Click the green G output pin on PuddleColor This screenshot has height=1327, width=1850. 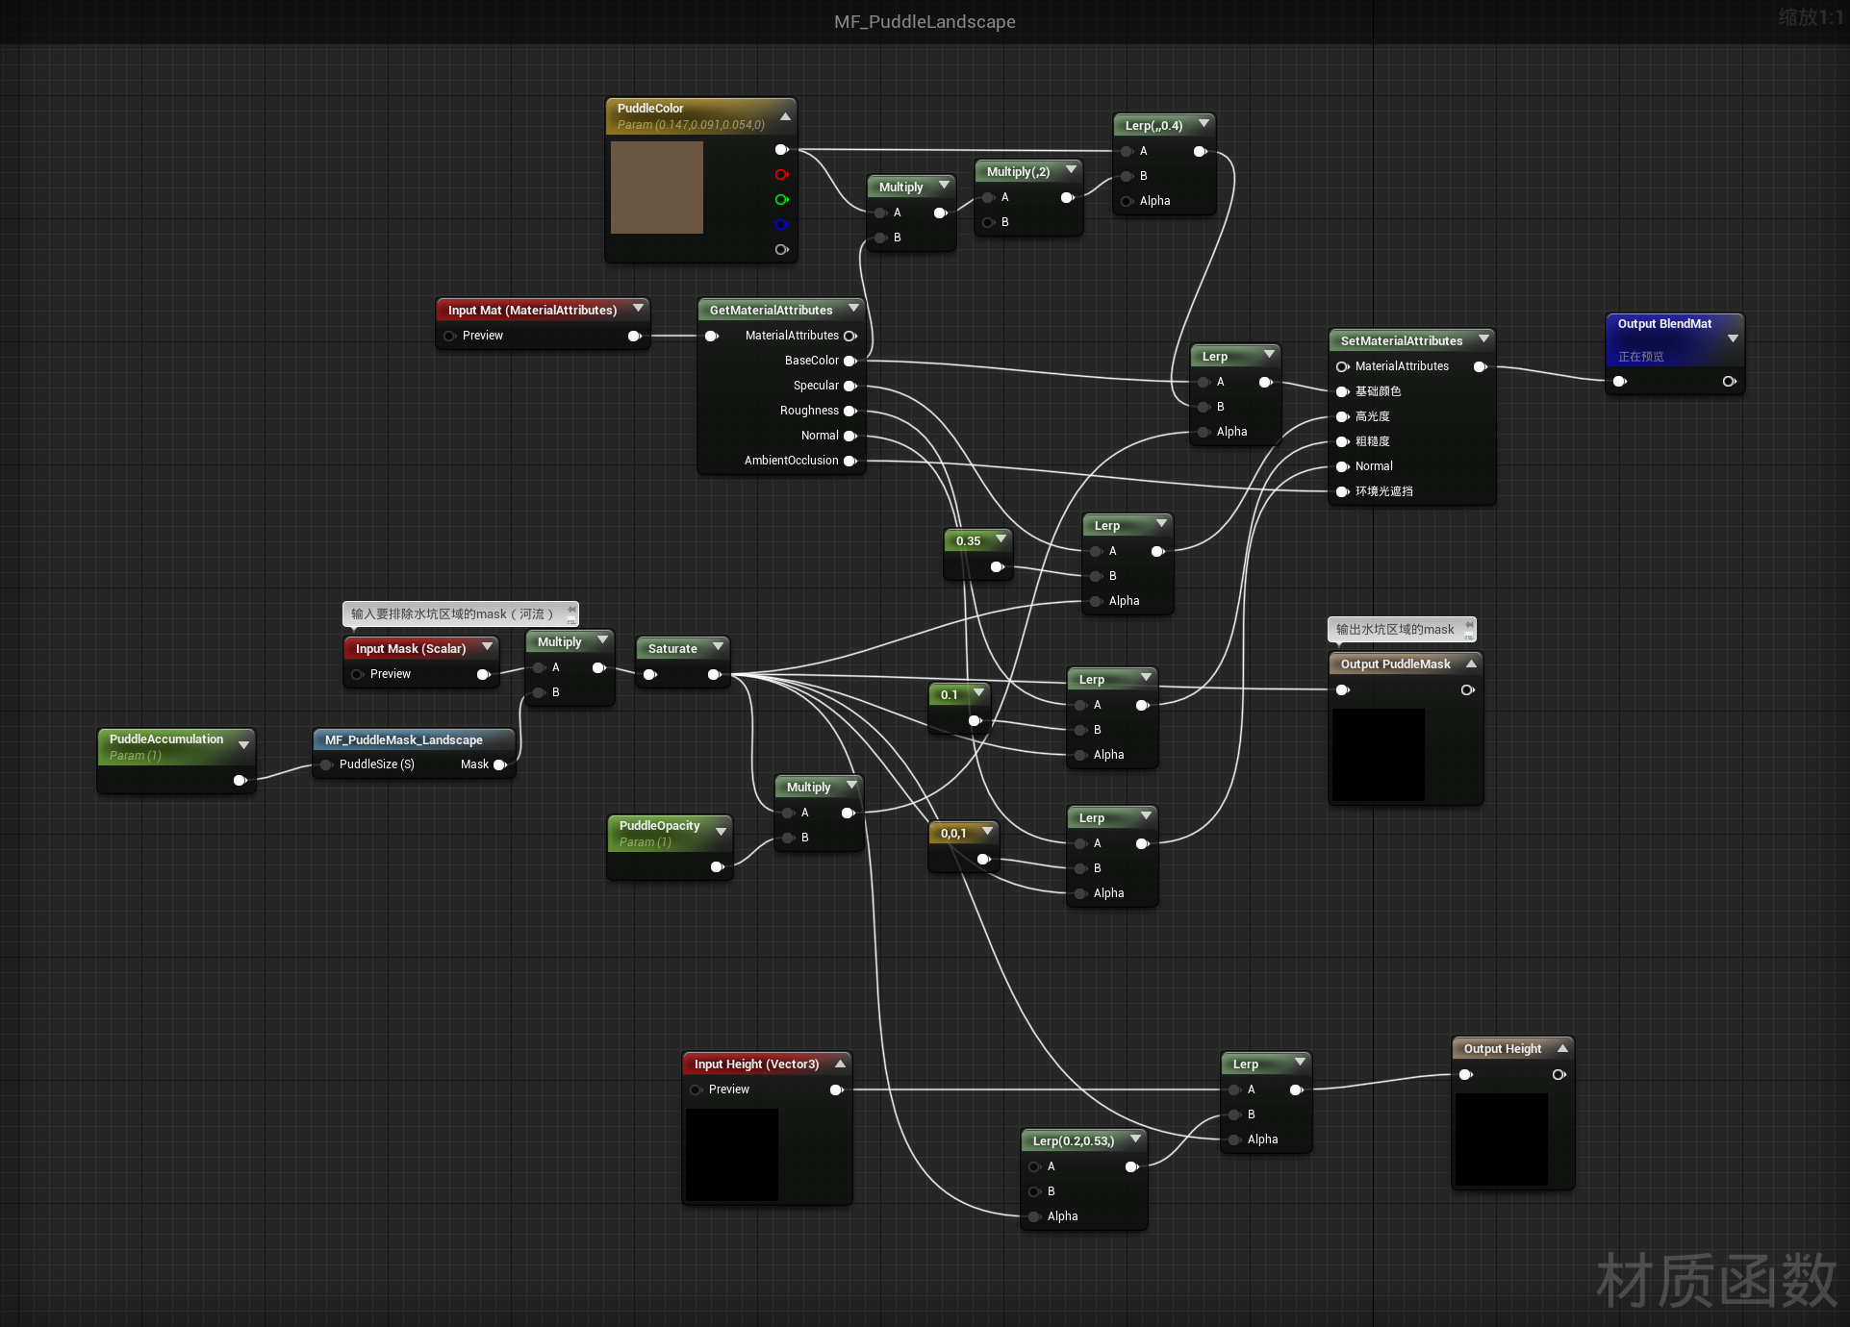tap(781, 200)
